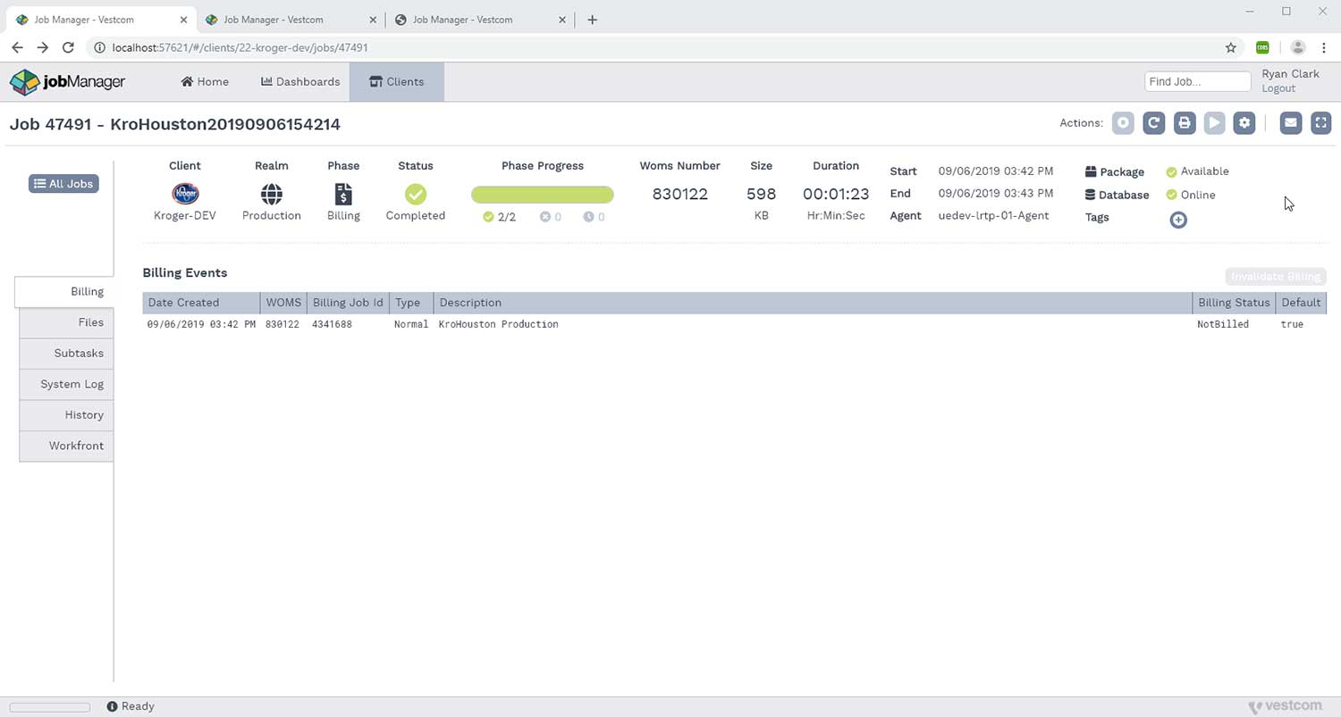
Task: Click the status bar progress indicator
Action: pos(50,707)
